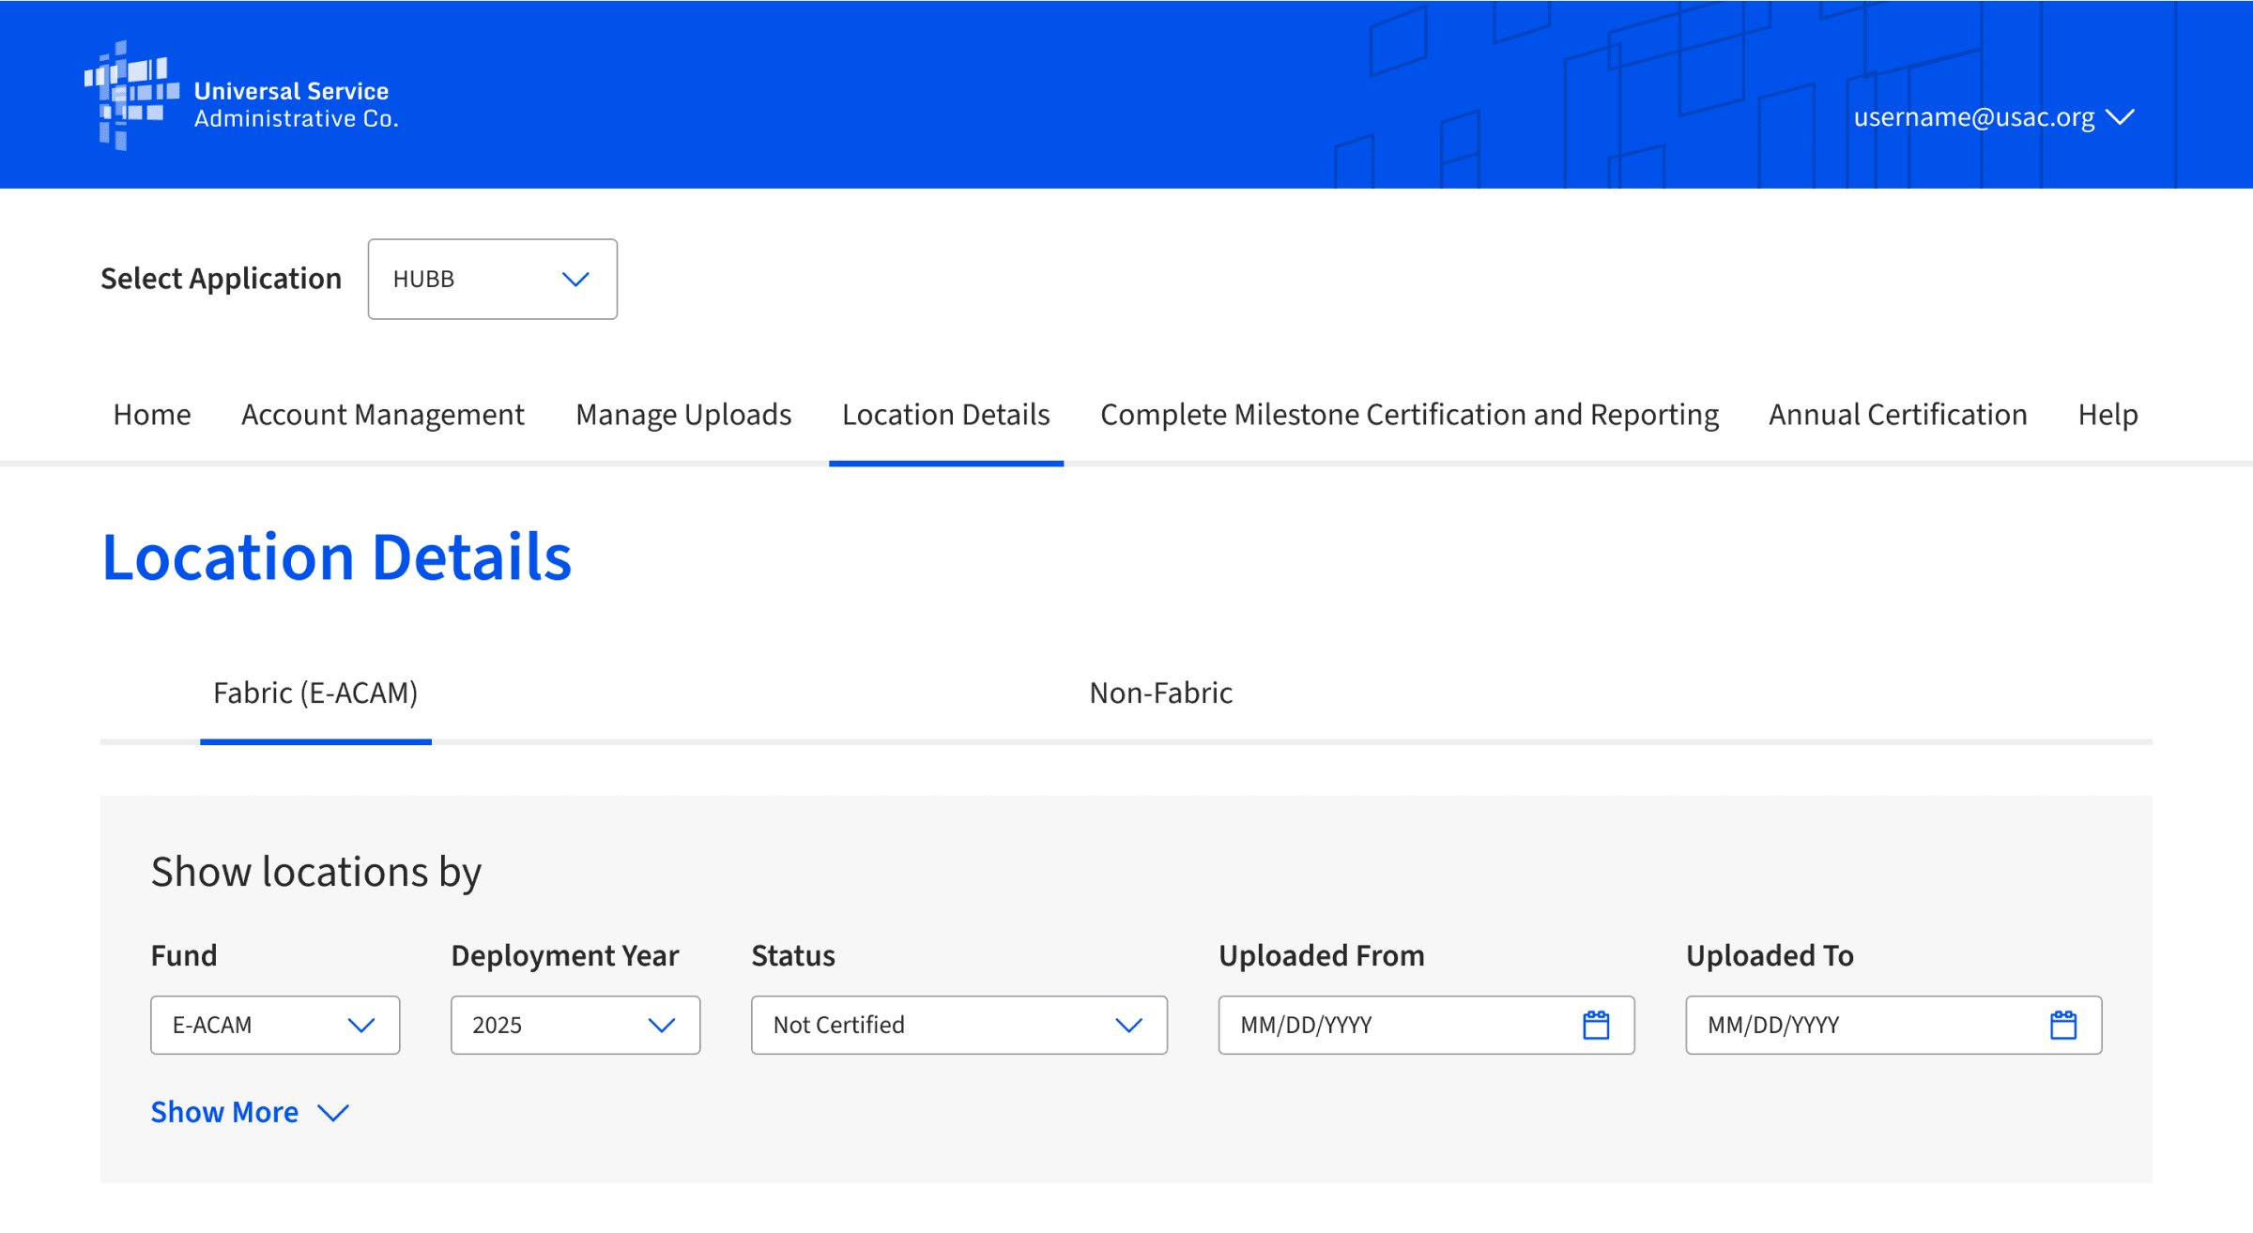Go to the Home nav item
This screenshot has height=1233, width=2253.
[152, 415]
